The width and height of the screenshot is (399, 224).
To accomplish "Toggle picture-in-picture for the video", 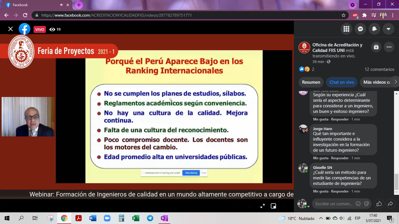I will point(273,206).
